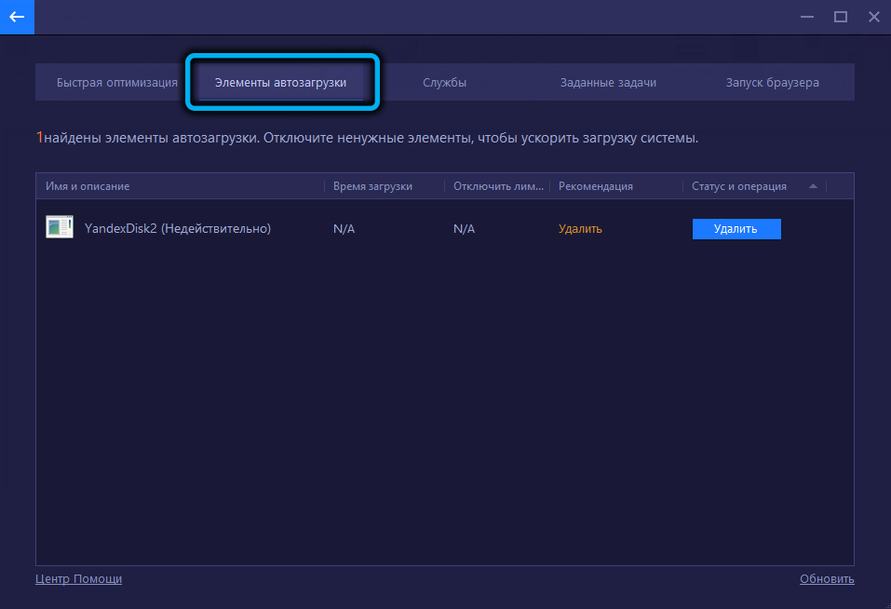The height and width of the screenshot is (609, 891).
Task: Select the Элементы автозагрузки tab
Action: pyautogui.click(x=280, y=82)
